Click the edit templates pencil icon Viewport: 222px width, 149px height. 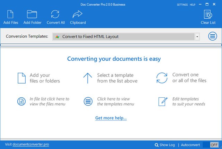(x=162, y=102)
